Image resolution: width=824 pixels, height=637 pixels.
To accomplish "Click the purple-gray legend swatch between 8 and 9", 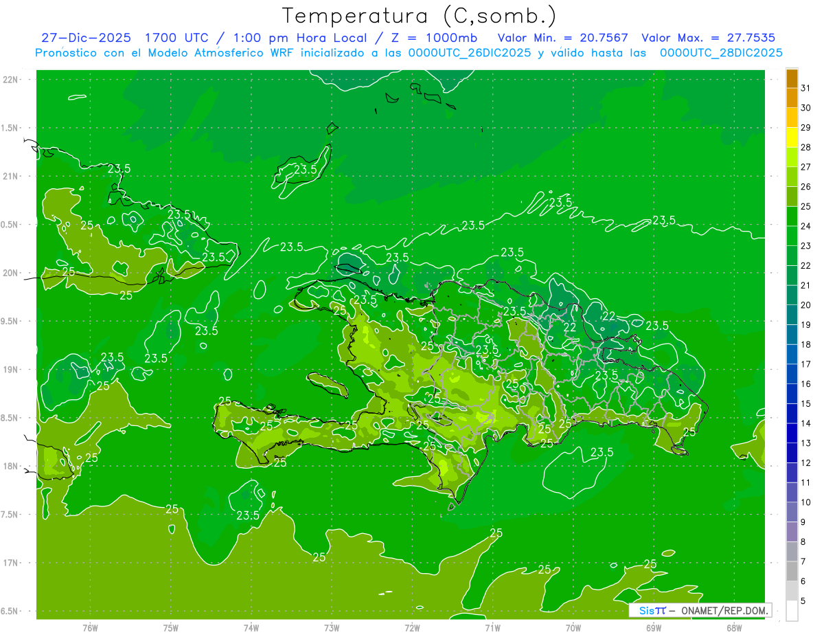I will click(x=792, y=531).
